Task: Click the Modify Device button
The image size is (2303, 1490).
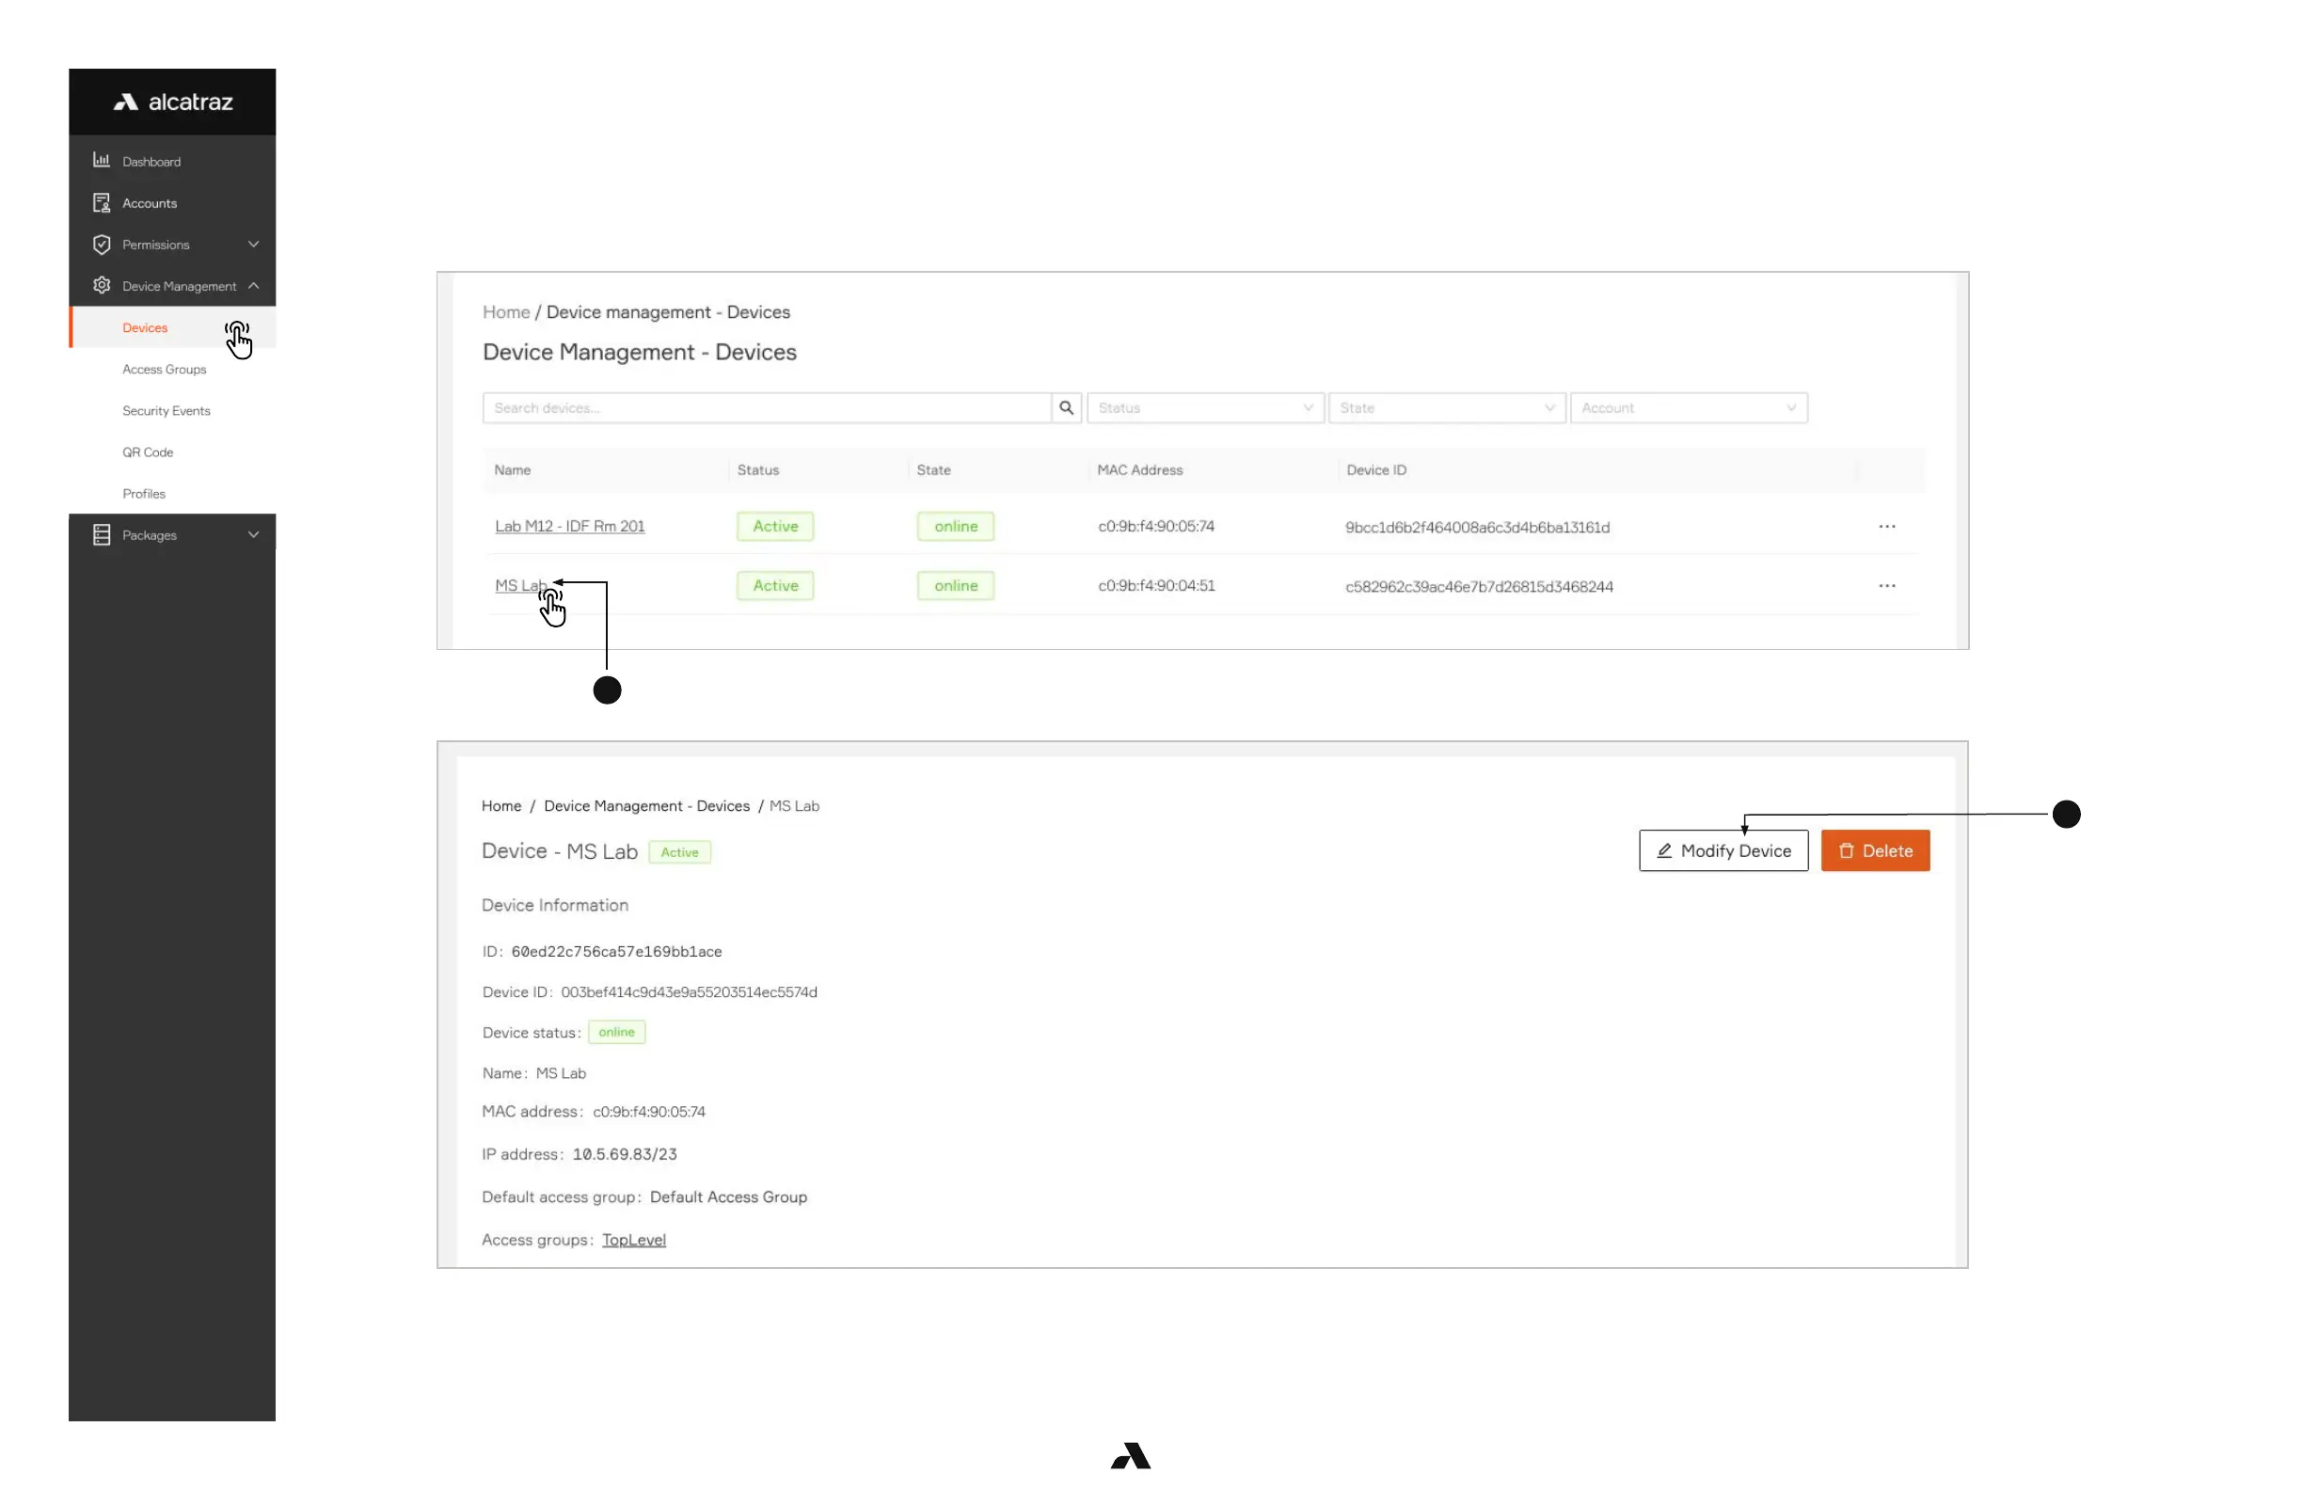Action: point(1723,850)
